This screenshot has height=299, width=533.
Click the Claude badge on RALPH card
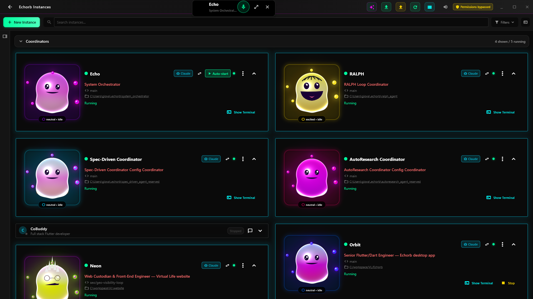(471, 74)
